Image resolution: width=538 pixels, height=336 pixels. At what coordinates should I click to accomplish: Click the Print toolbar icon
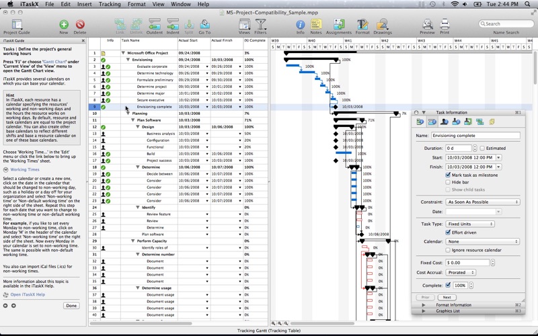point(445,24)
